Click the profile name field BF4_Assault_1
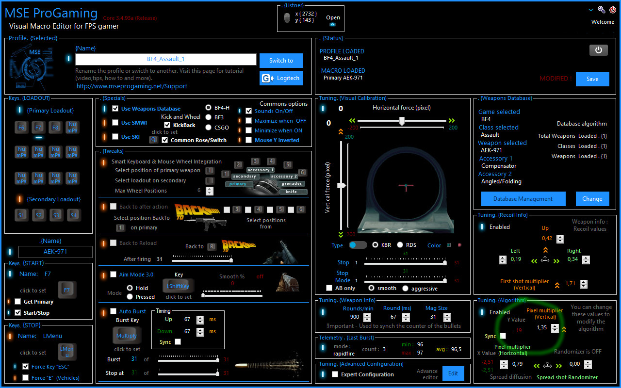621x388 pixels. point(166,59)
